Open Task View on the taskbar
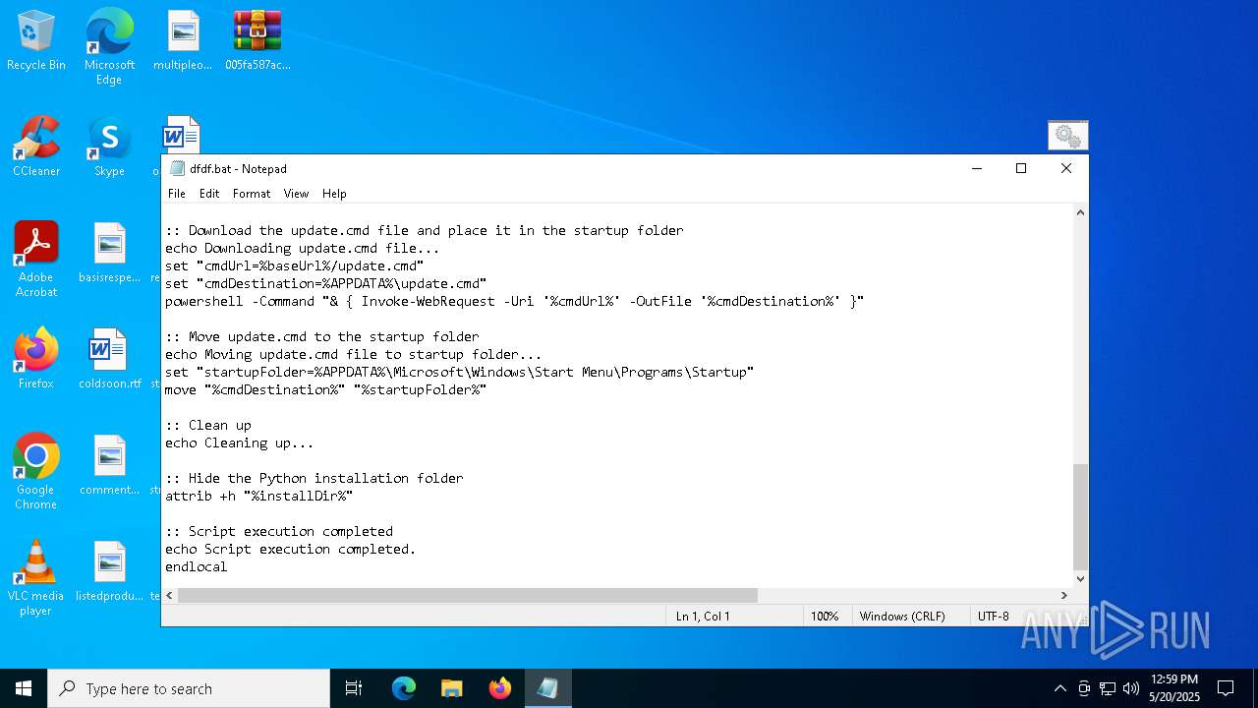1258x708 pixels. click(354, 688)
